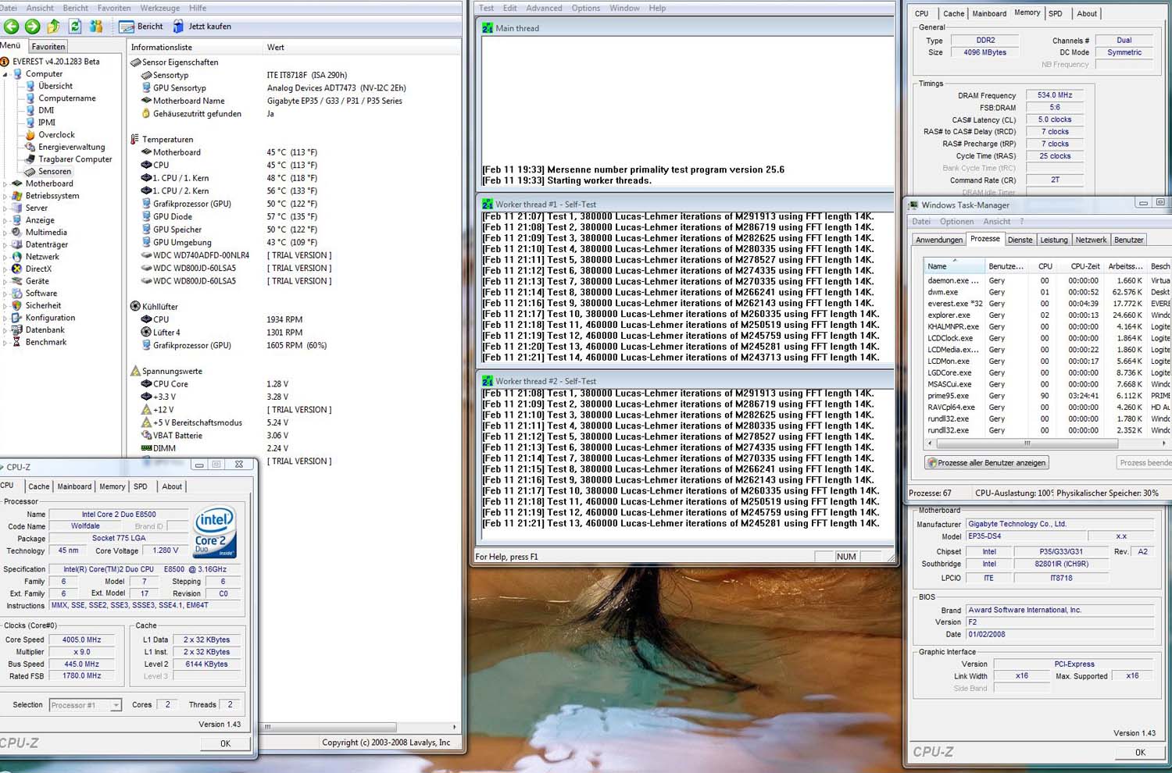
Task: Select the prime95.exe process row
Action: pos(1045,396)
